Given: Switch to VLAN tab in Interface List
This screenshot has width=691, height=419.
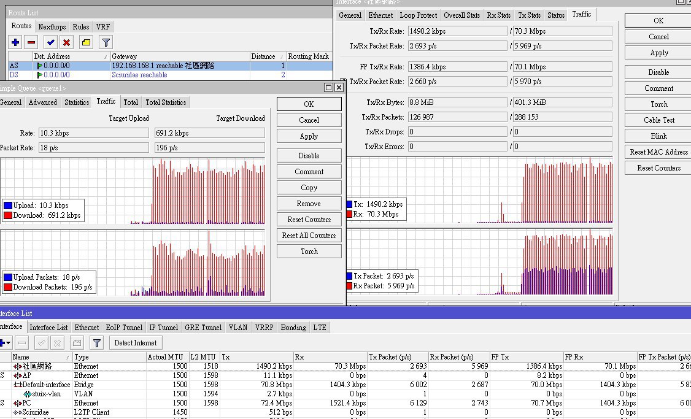Looking at the screenshot, I should click(238, 328).
